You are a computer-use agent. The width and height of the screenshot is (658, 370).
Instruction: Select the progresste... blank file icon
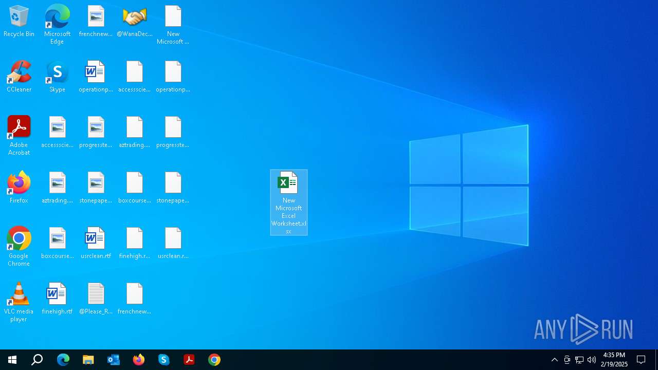173,133
